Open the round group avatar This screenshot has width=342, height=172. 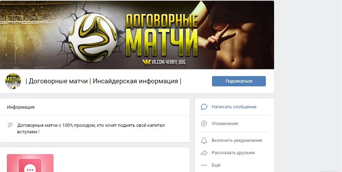(x=13, y=81)
